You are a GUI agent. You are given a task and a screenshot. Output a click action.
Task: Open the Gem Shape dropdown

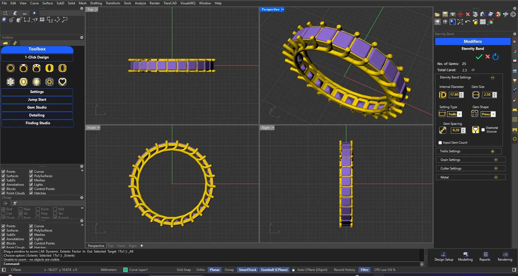point(493,114)
